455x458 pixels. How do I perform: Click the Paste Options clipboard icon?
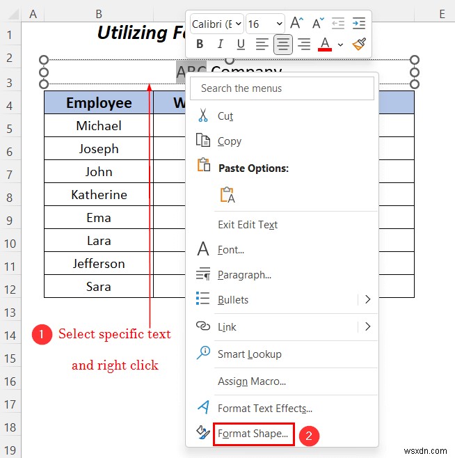click(x=204, y=165)
